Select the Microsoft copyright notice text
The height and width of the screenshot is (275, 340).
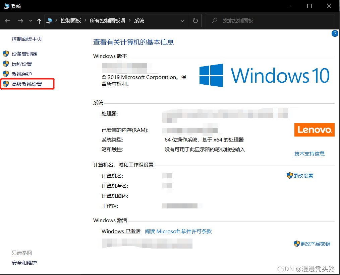point(144,81)
